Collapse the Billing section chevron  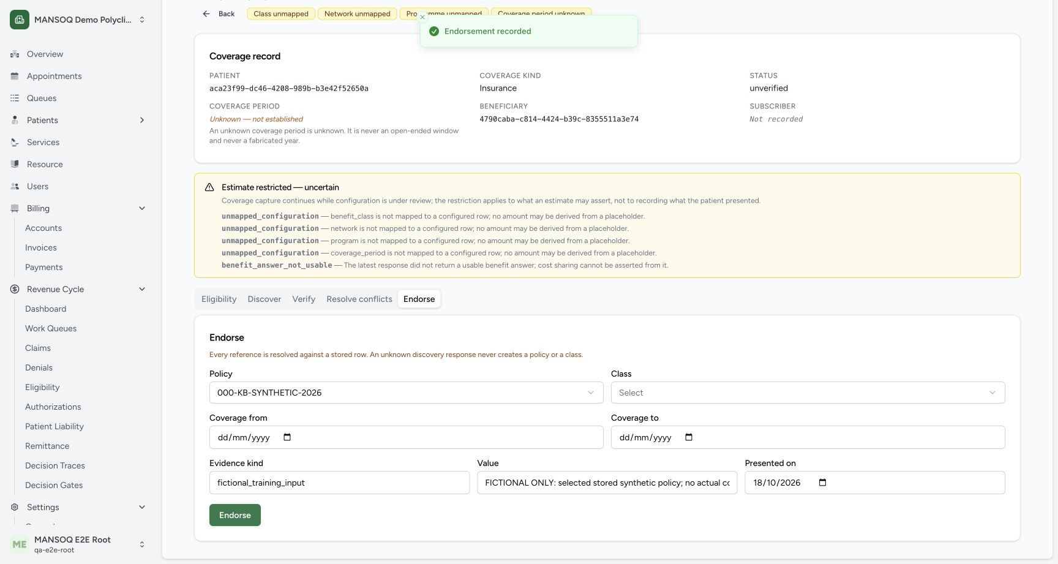point(142,209)
